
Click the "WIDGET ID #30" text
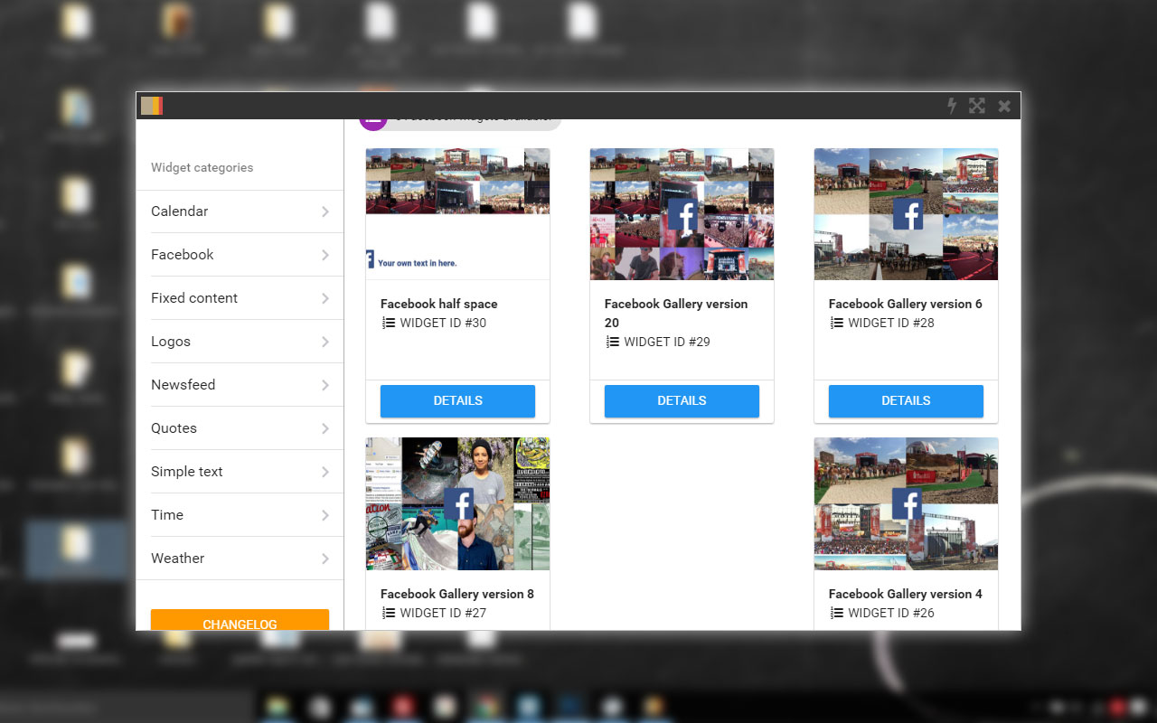[x=443, y=323]
